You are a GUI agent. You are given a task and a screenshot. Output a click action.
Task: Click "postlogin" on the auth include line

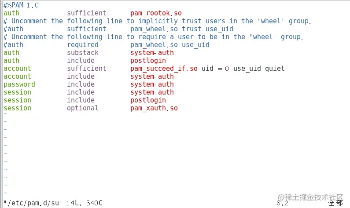[x=148, y=61]
